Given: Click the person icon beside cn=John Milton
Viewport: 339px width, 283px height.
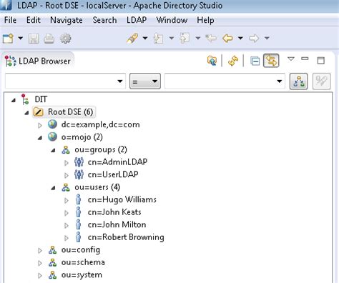Looking at the screenshot, I should point(78,224).
